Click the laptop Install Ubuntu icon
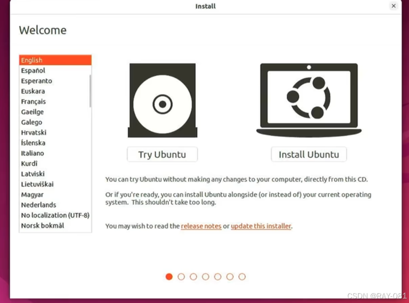 pos(309,100)
